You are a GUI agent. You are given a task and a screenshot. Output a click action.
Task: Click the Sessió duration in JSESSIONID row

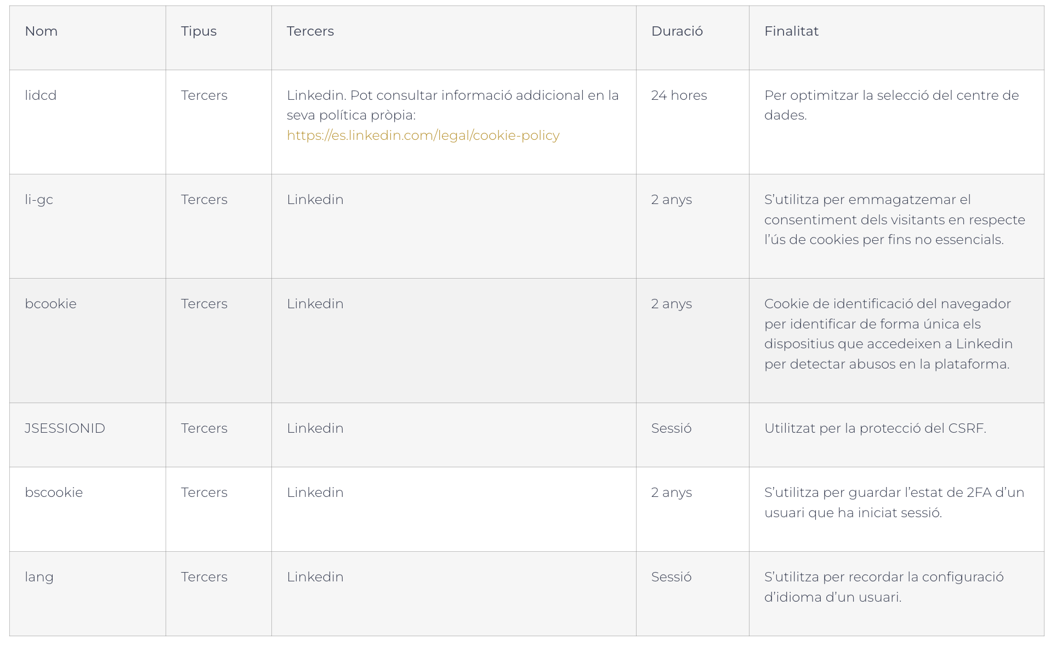pos(671,428)
